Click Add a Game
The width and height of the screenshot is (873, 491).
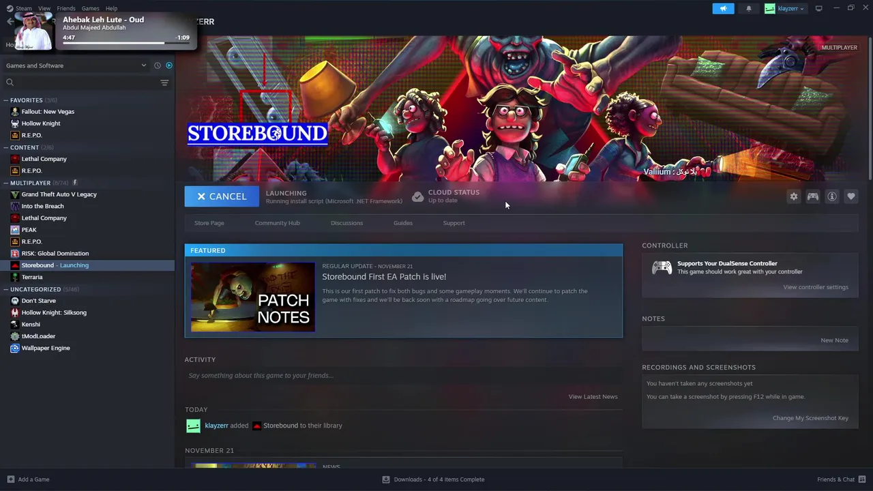pyautogui.click(x=28, y=479)
